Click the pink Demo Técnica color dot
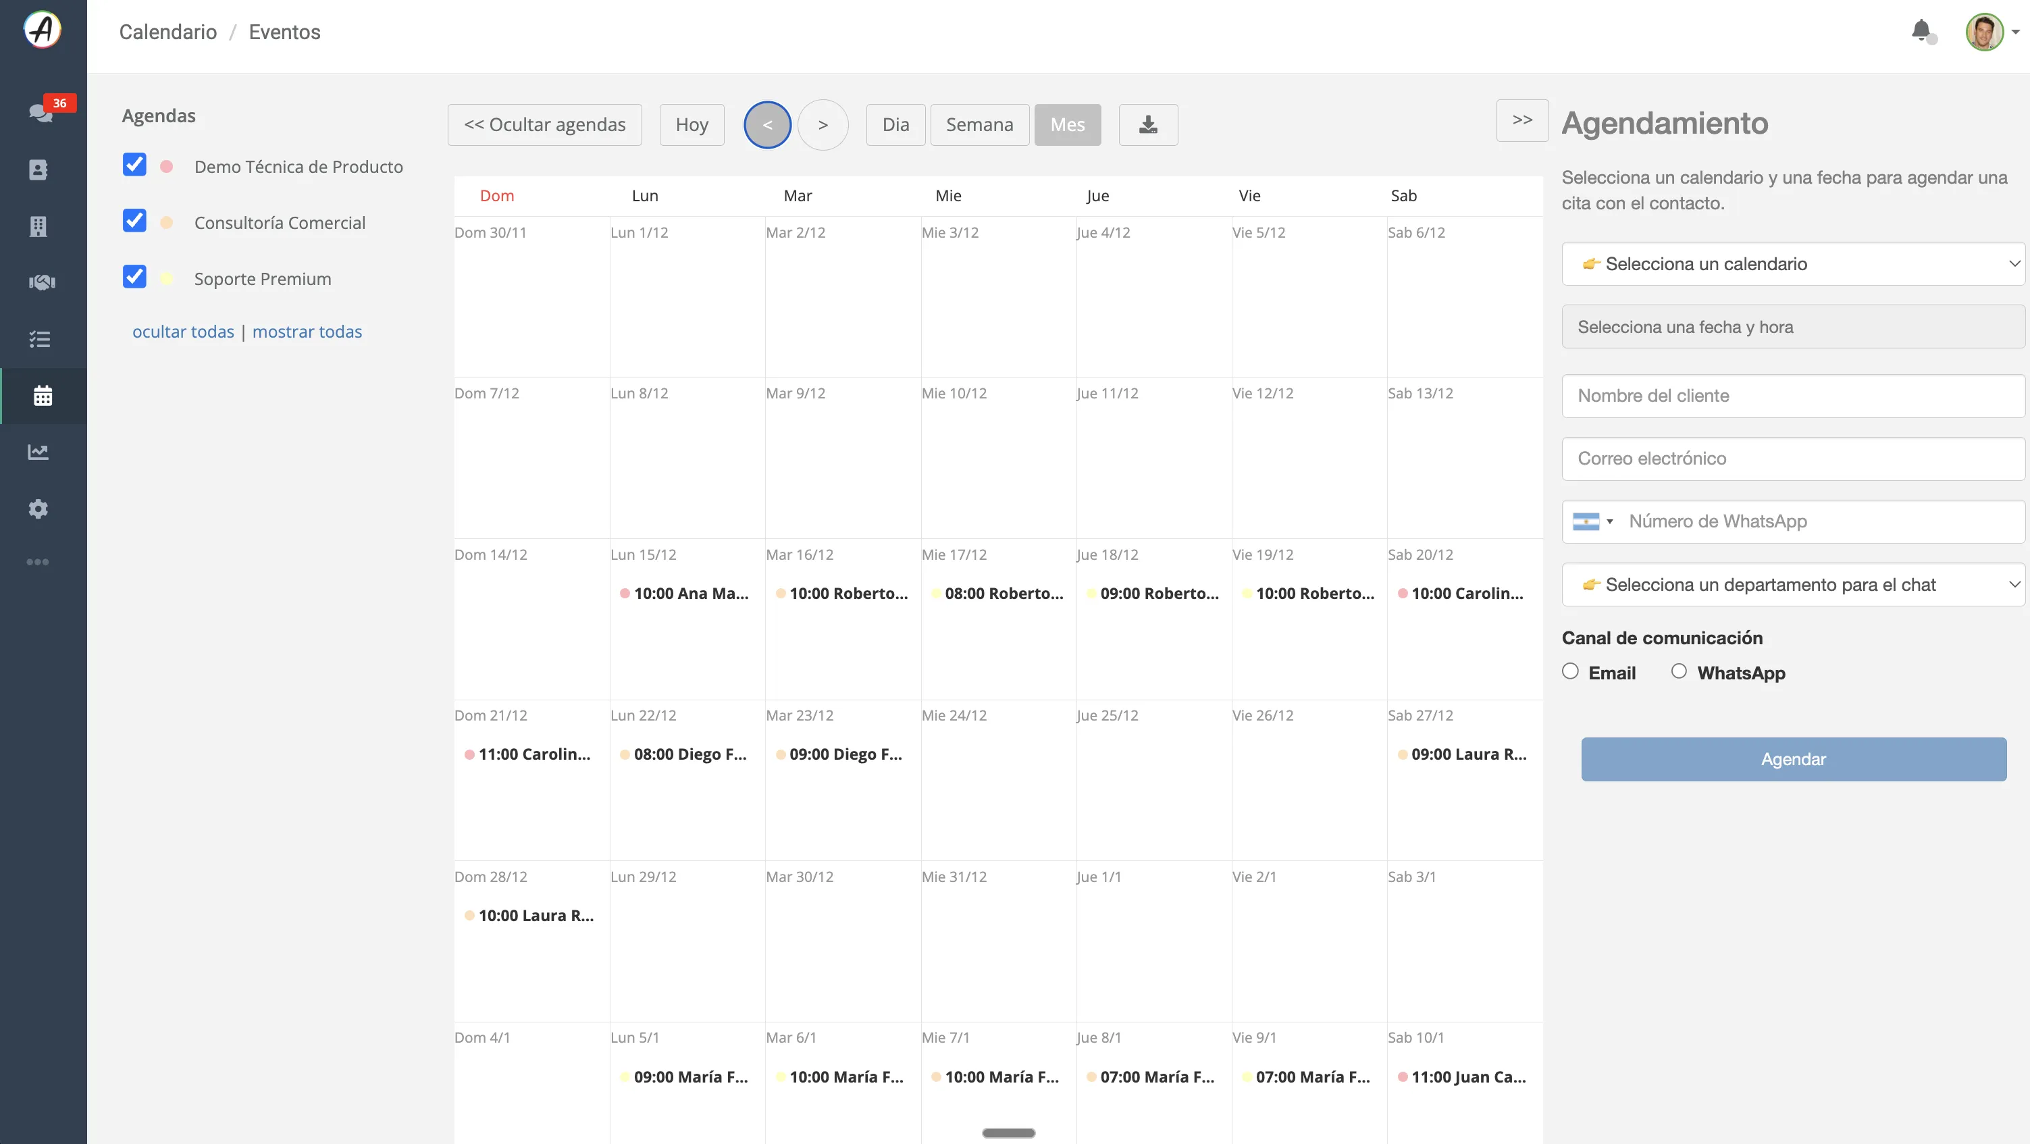The width and height of the screenshot is (2030, 1144). tap(166, 167)
